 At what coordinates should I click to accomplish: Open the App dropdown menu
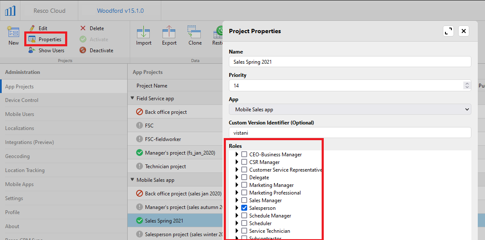[x=350, y=110]
